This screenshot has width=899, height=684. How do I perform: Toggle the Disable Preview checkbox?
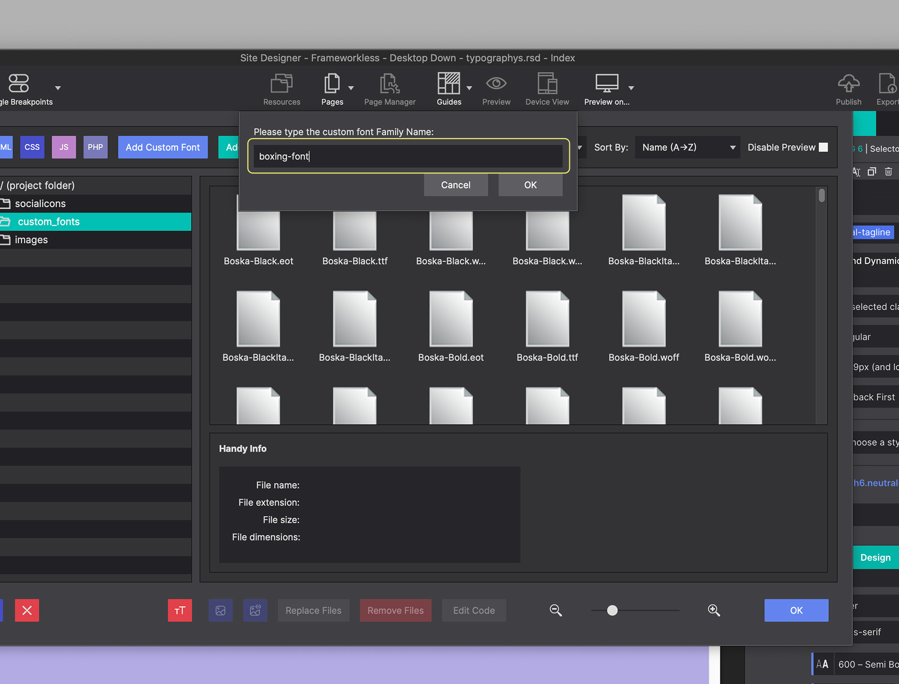823,147
